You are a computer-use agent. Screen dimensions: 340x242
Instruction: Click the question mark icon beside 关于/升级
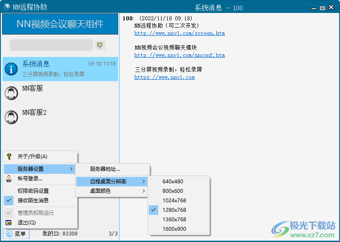[x=9, y=157]
